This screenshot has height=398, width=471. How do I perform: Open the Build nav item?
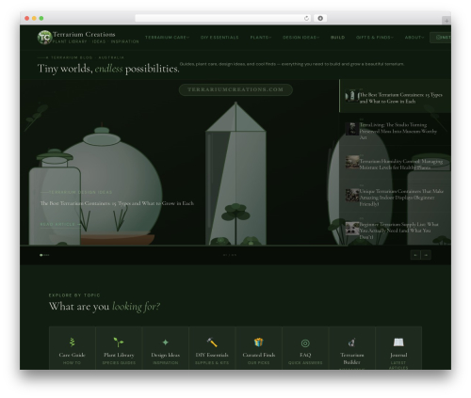pos(337,38)
